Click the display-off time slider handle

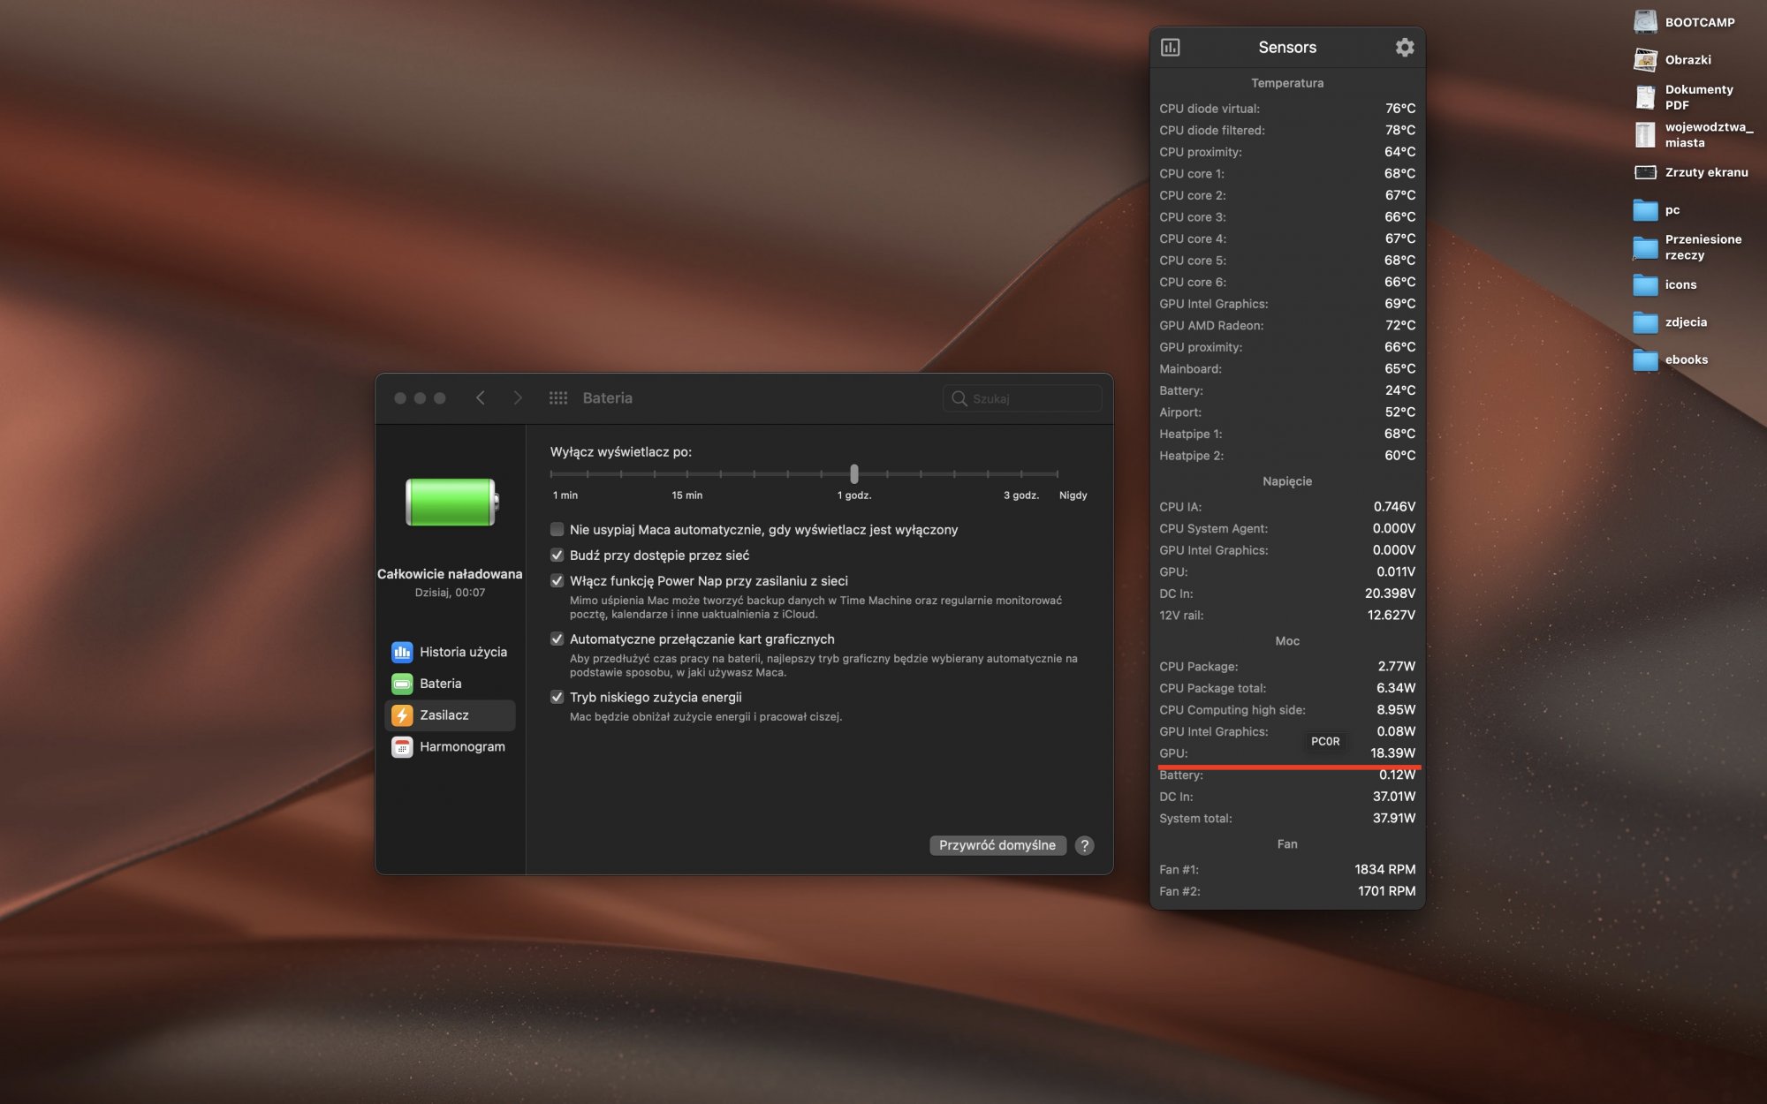[x=854, y=474]
